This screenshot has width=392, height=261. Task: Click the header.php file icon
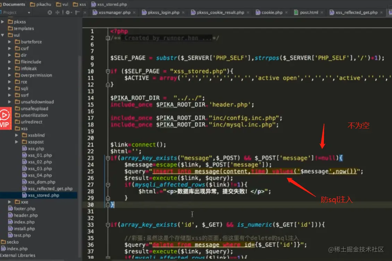pyautogui.click(x=10, y=215)
